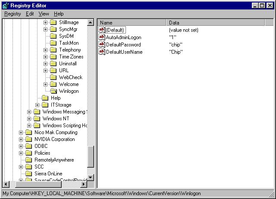Viewport: 276px width, 199px height.
Task: Open the View menu
Action: [44, 14]
